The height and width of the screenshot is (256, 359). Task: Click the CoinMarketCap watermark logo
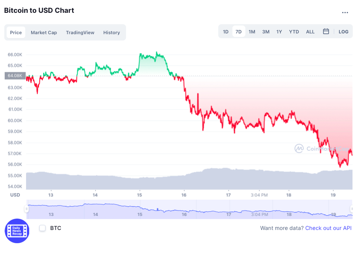pos(299,148)
